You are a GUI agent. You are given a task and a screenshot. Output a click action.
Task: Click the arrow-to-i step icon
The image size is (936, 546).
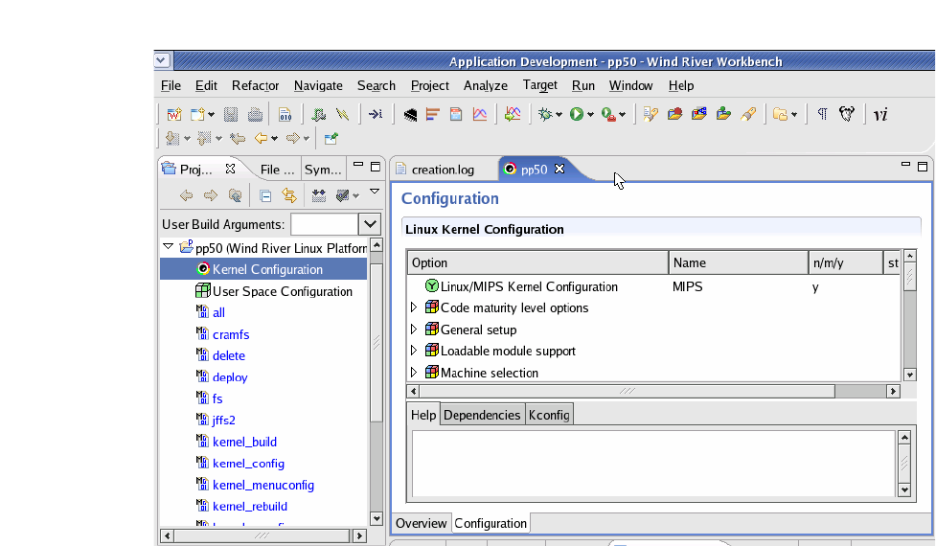[376, 114]
